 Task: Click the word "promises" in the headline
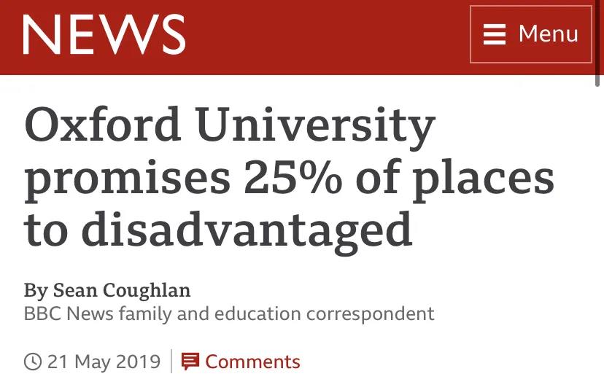125,179
